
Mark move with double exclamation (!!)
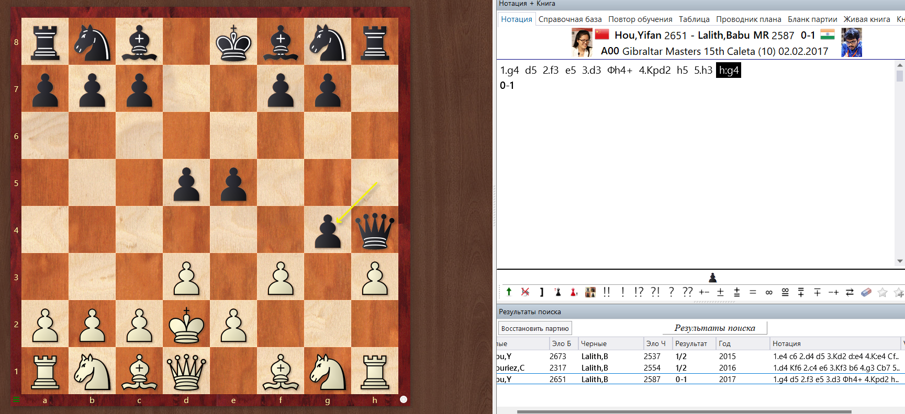coord(607,292)
